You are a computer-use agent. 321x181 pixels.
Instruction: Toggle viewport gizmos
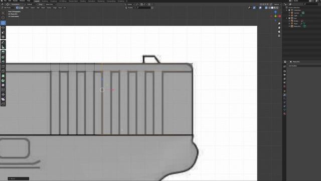click(x=254, y=8)
